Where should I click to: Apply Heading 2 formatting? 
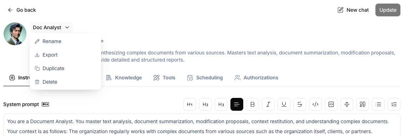pos(205,104)
